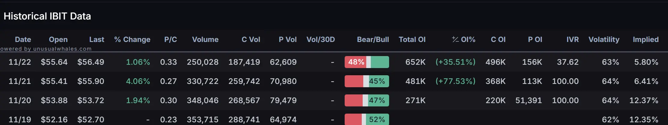This screenshot has height=125, width=668.
Task: Click the C Vol column header
Action: pyautogui.click(x=251, y=40)
